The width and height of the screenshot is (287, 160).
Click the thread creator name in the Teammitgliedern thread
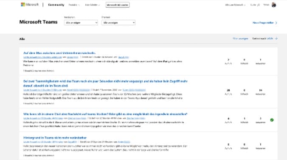(134, 90)
